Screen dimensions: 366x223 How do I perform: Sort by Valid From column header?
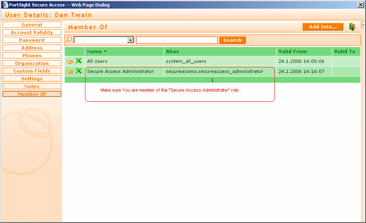click(293, 51)
